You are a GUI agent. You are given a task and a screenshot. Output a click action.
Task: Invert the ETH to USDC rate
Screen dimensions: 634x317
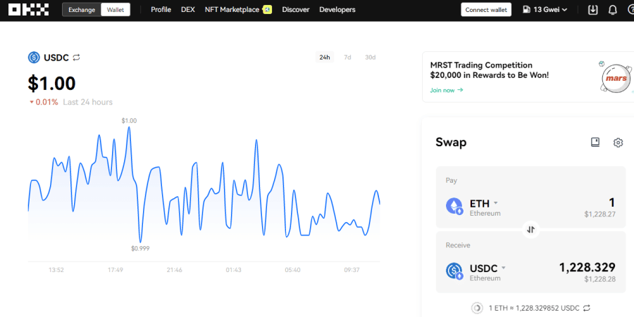(x=587, y=308)
